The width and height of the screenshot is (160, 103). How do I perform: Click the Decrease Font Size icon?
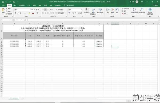[x=39, y=10]
